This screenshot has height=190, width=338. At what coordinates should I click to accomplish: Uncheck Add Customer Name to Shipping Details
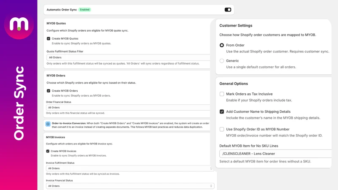point(221,111)
